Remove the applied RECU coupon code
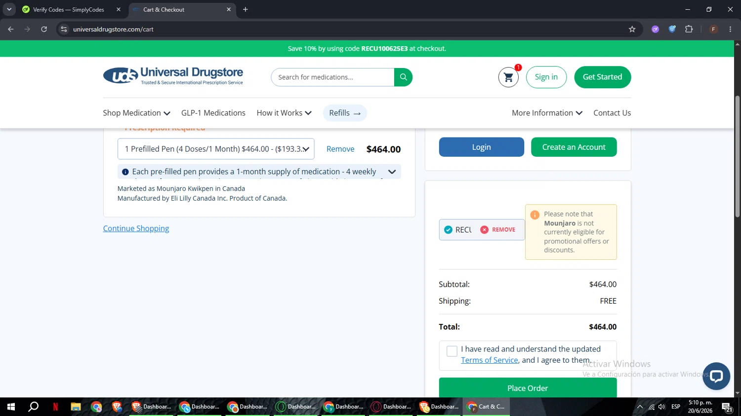The height and width of the screenshot is (416, 741). [x=498, y=230]
